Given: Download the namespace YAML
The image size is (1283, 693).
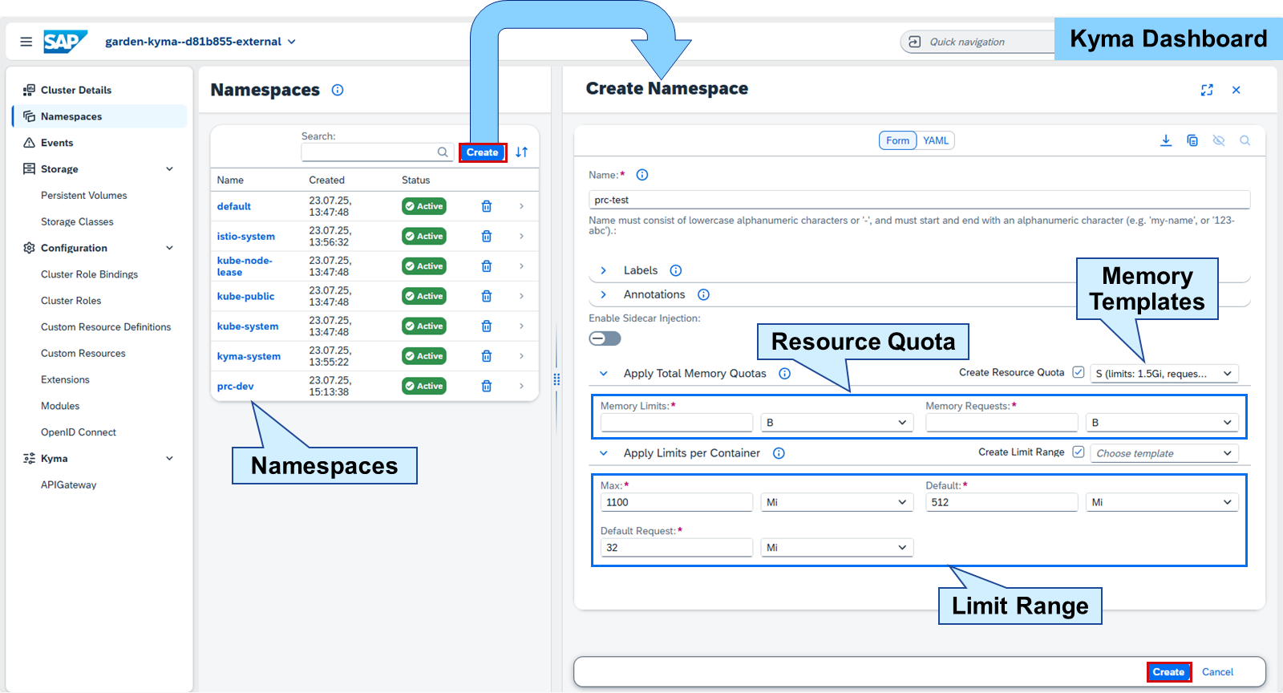Looking at the screenshot, I should (1166, 140).
